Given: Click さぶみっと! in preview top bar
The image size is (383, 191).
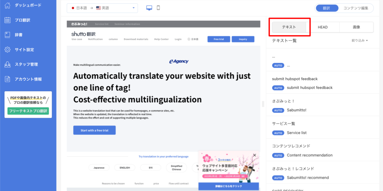Looking at the screenshot, I should 79,24.
